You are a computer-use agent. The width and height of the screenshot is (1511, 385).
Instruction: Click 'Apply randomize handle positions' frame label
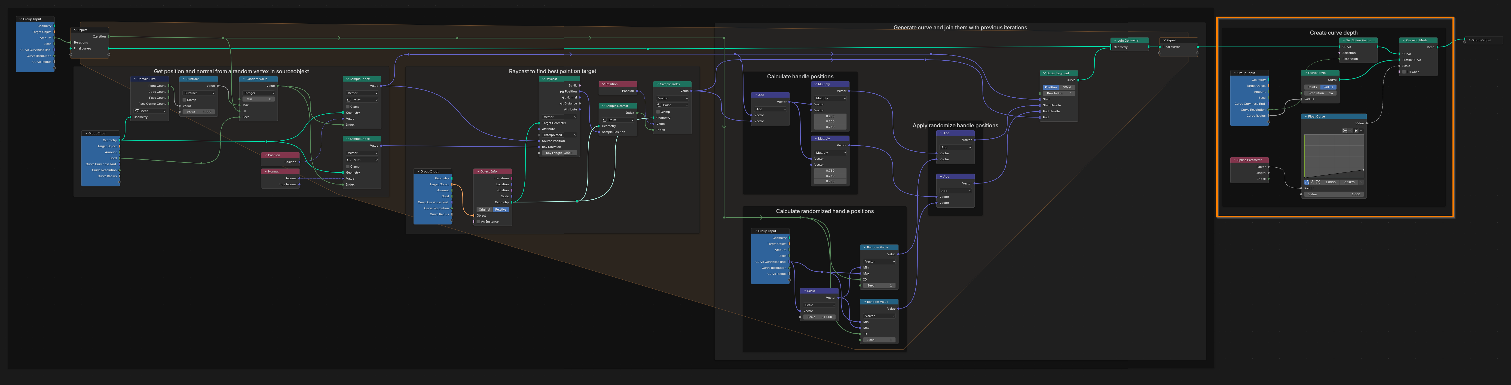click(x=955, y=125)
